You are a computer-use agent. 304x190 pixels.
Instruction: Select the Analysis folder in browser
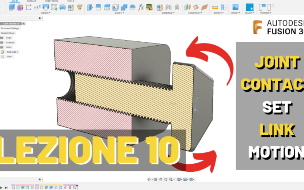coord(10,43)
